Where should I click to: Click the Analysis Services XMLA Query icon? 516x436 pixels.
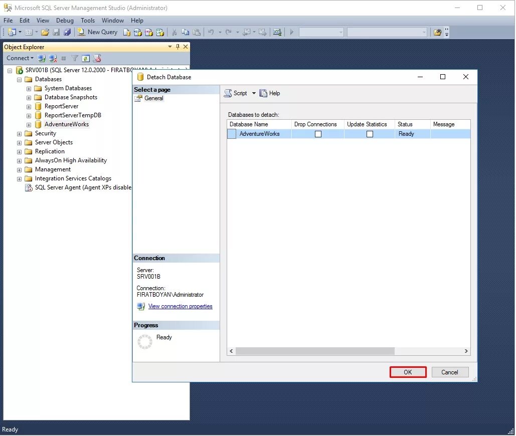160,32
